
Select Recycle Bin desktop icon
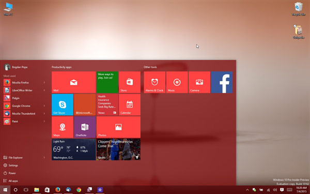(299, 9)
